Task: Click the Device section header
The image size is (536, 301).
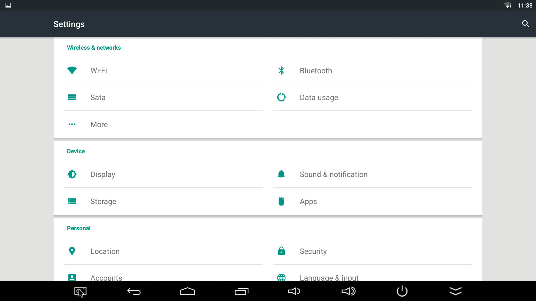Action: (x=76, y=151)
